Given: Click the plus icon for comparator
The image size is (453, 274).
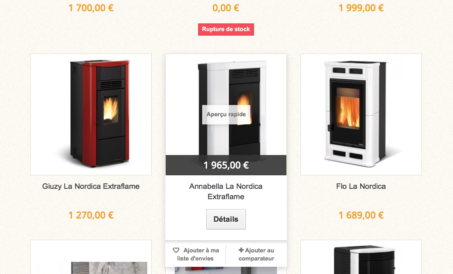Looking at the screenshot, I should pos(241,250).
